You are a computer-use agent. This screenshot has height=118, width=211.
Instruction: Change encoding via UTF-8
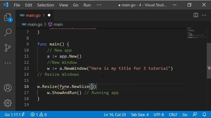tap(159, 115)
